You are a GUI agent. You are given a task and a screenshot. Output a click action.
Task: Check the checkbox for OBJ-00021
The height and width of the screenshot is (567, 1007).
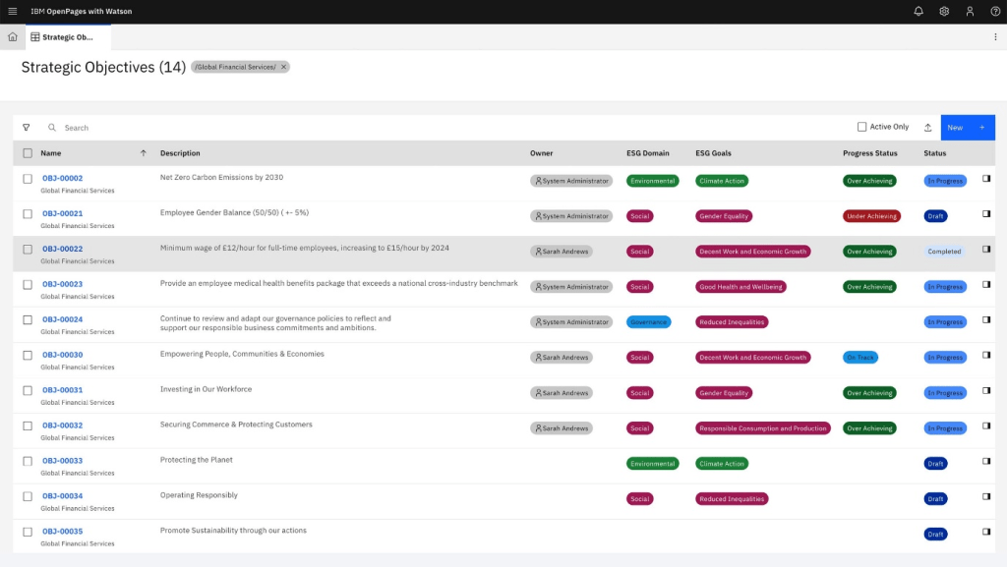(x=27, y=213)
